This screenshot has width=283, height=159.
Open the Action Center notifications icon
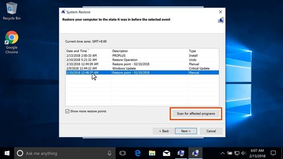(x=273, y=153)
